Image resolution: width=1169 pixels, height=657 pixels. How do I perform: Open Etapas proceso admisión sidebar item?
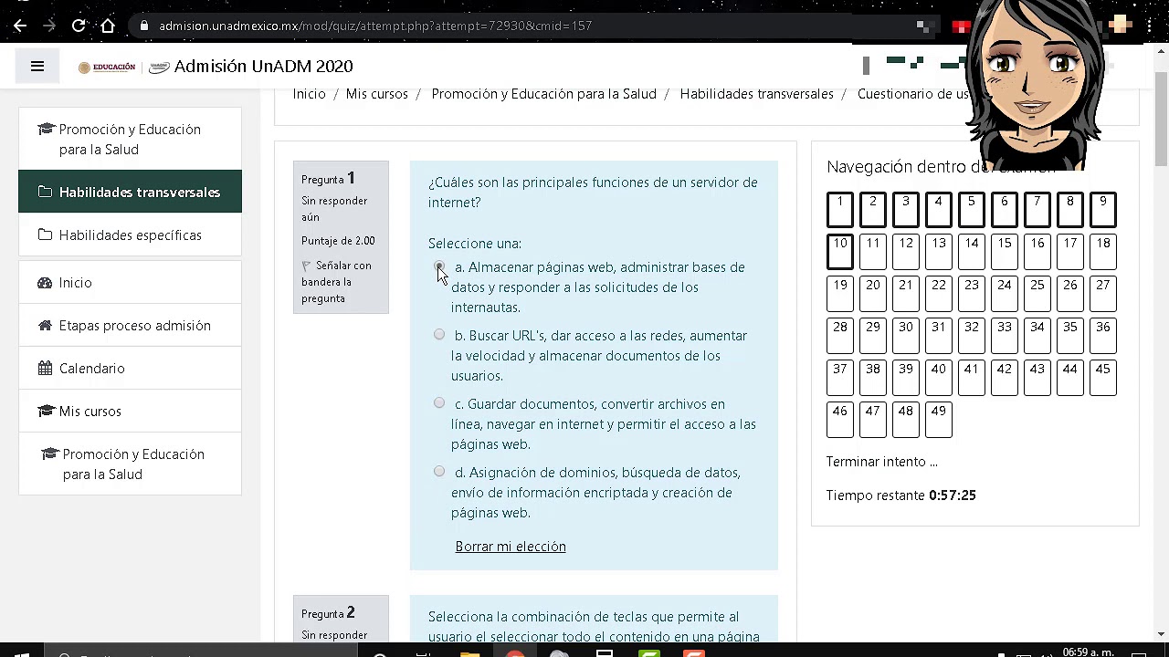130,326
